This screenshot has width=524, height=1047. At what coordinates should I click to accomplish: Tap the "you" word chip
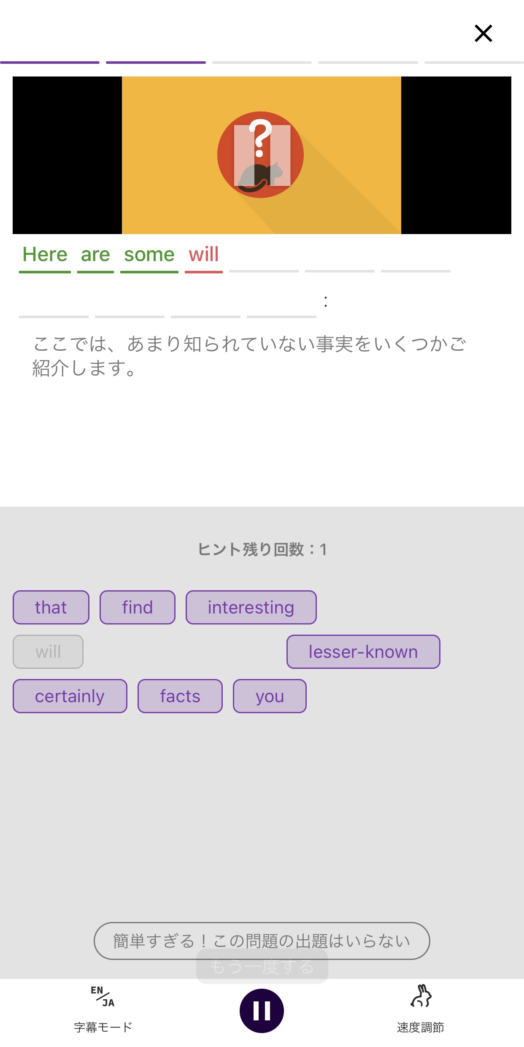270,696
